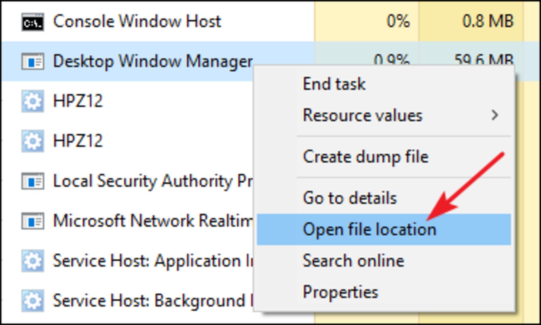Screen dimensions: 541x325
Task: Click the Service Host: Background gear icon
Action: [x=33, y=301]
